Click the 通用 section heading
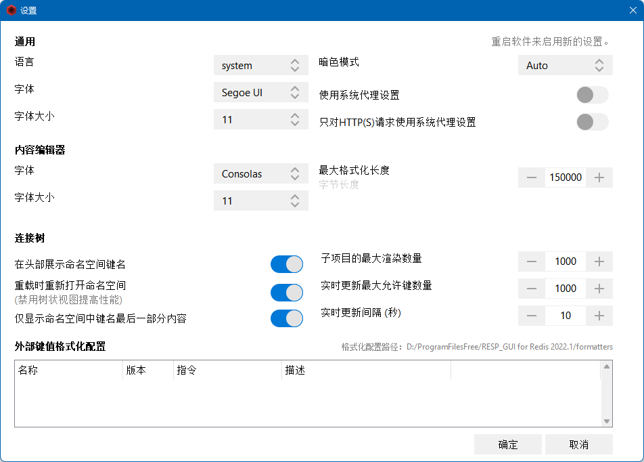The image size is (644, 462). 24,41
